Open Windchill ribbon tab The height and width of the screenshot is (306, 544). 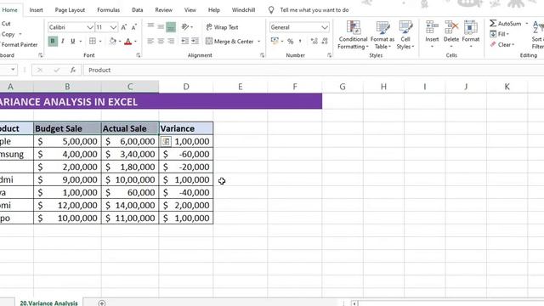coord(243,9)
